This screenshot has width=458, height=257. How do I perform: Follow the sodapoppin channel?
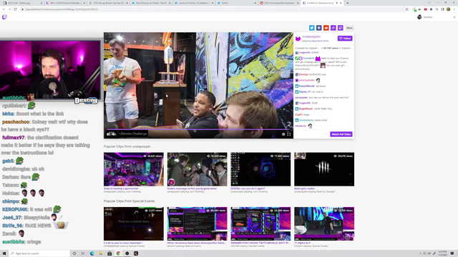pyautogui.click(x=345, y=38)
